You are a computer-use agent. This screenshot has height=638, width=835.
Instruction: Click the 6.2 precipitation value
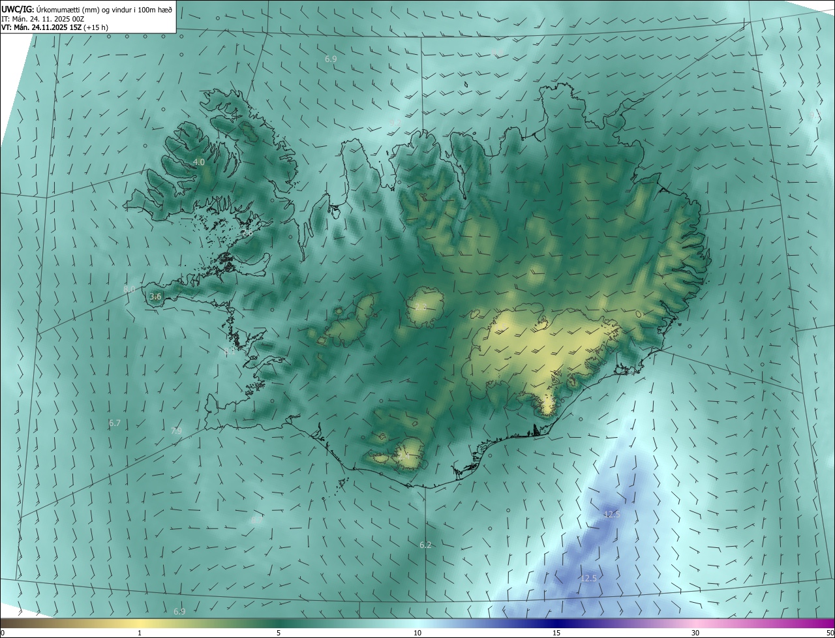point(425,545)
